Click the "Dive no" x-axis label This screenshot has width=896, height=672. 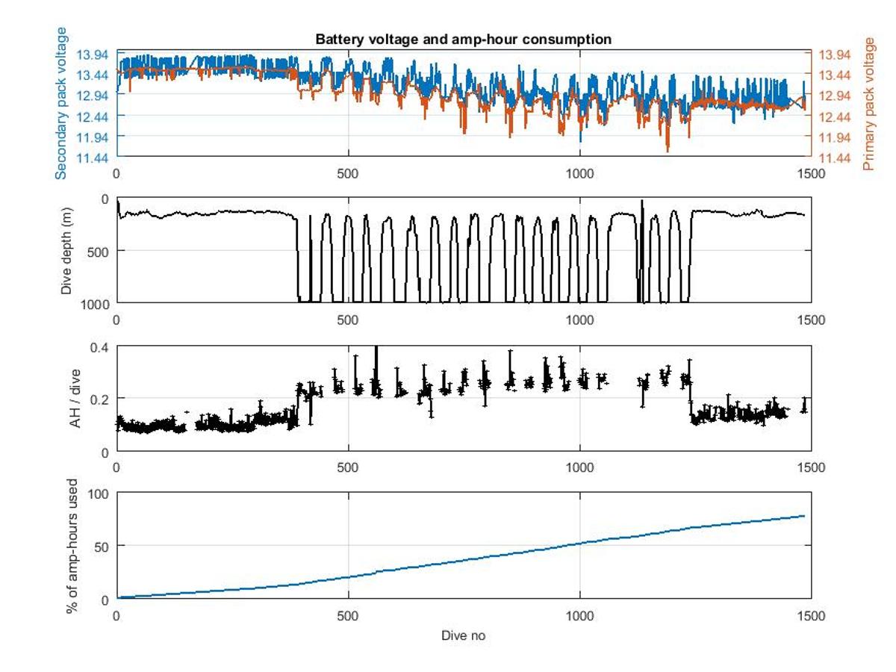[x=463, y=635]
